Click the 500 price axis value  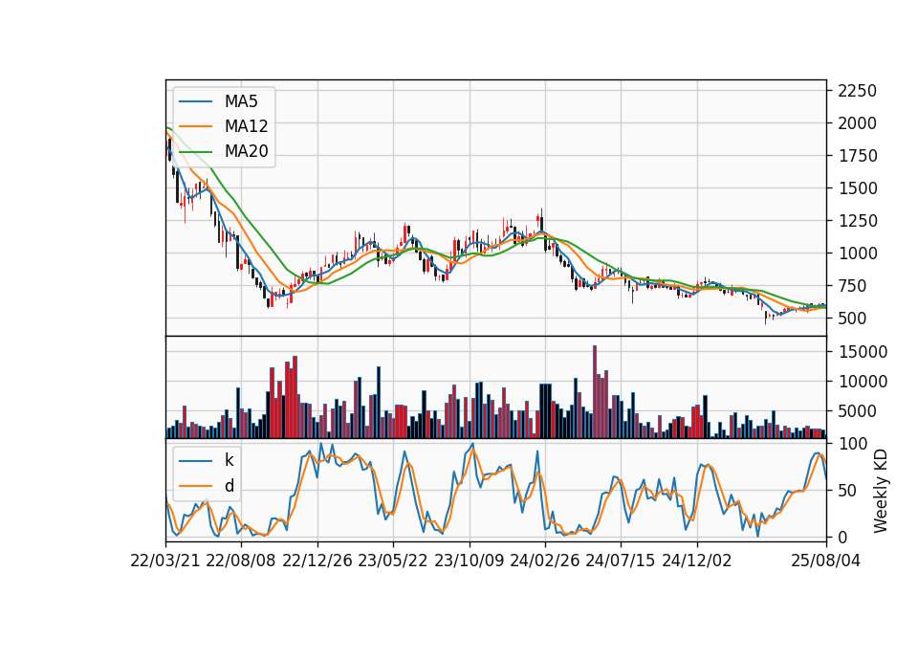(852, 318)
